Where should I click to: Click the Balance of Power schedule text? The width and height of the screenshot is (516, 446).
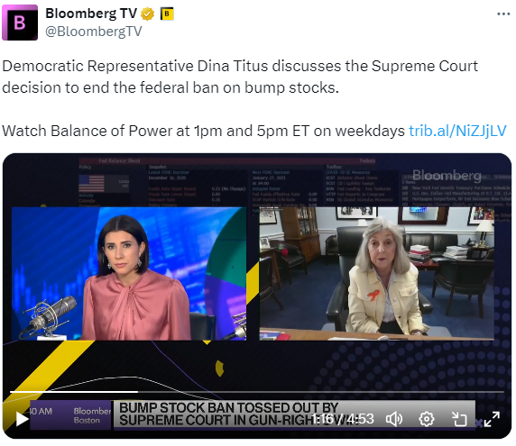pyautogui.click(x=203, y=131)
